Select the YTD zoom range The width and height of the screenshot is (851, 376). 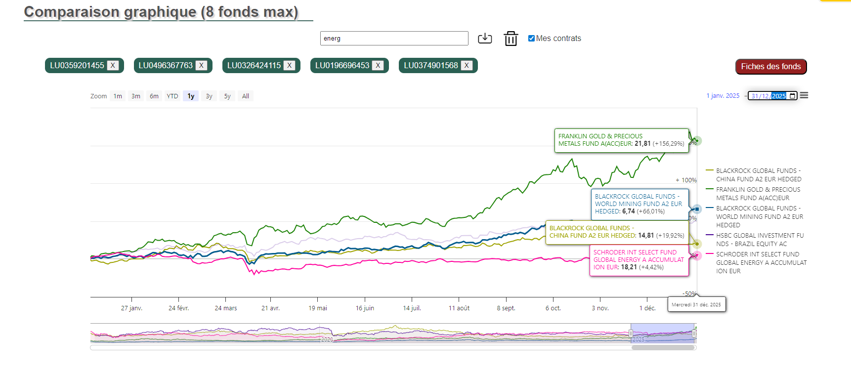(x=172, y=96)
